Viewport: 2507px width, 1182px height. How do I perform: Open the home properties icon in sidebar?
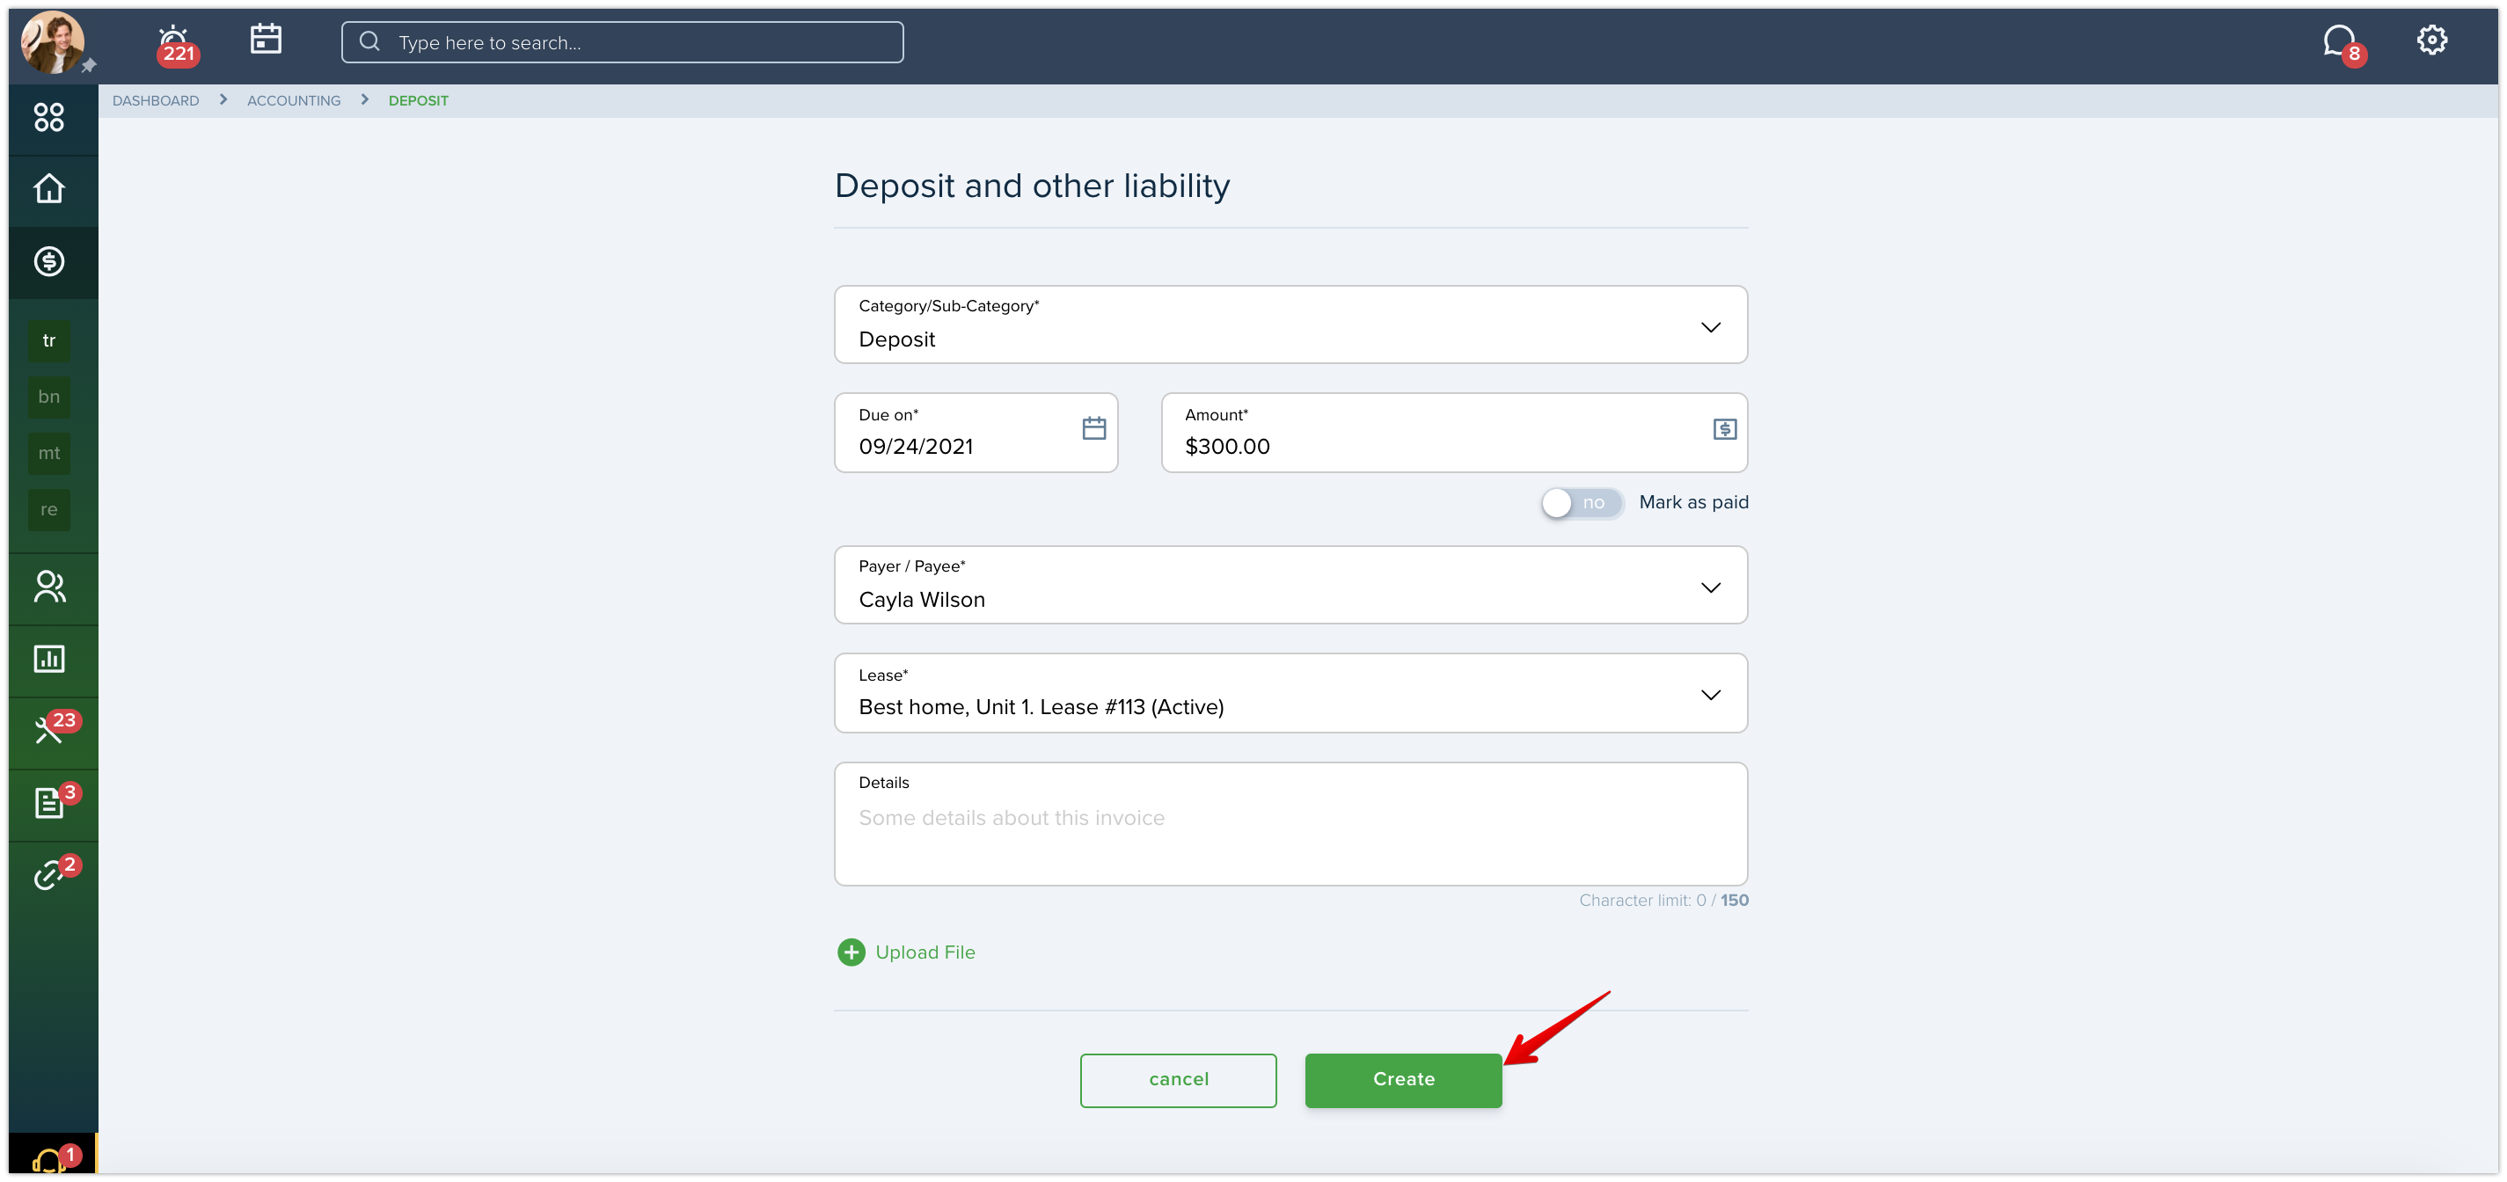click(48, 189)
